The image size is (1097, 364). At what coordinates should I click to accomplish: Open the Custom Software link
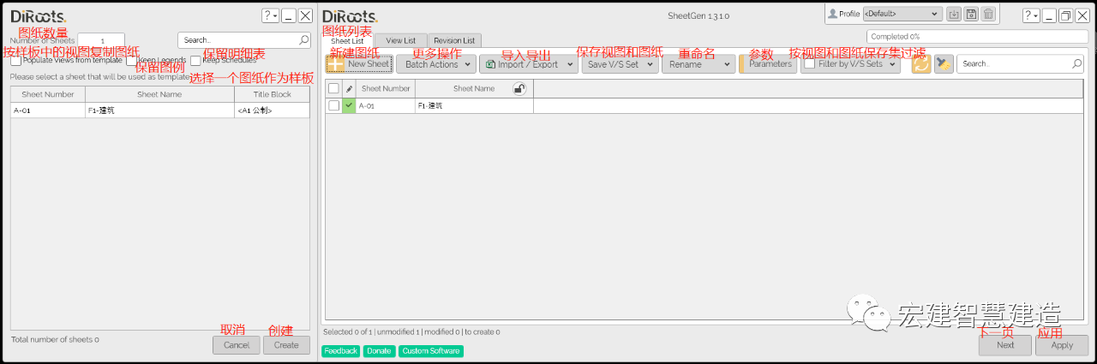pos(431,351)
